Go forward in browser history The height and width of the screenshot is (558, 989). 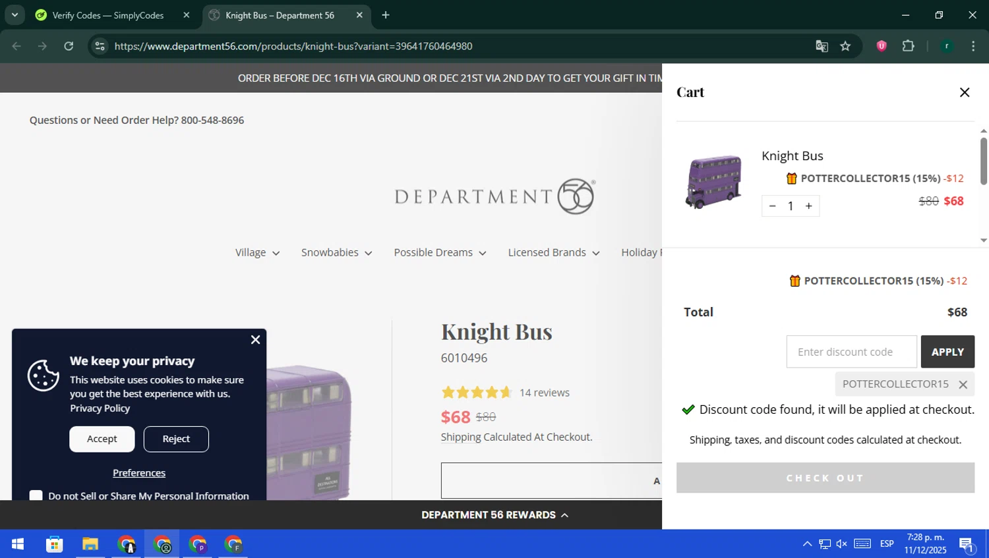[x=42, y=46]
